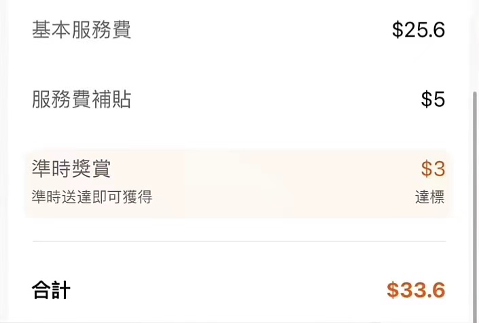The width and height of the screenshot is (479, 323).
Task: Click blank space between 基本服務費 and $25.6
Action: click(258, 31)
